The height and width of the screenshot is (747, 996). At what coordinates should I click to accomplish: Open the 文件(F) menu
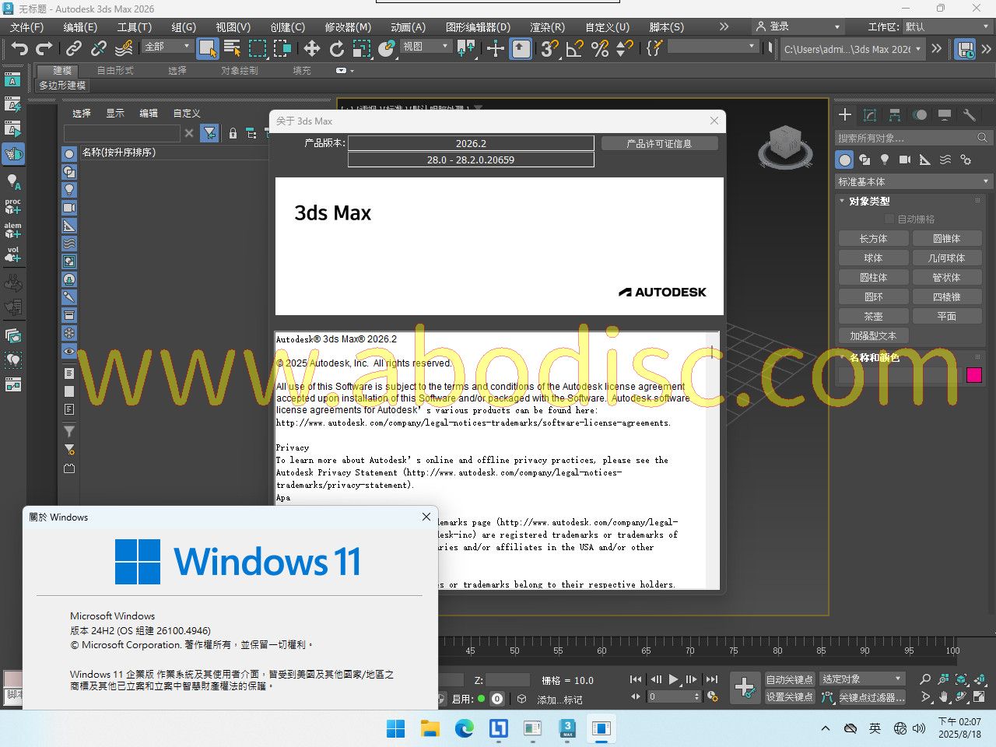click(x=26, y=27)
